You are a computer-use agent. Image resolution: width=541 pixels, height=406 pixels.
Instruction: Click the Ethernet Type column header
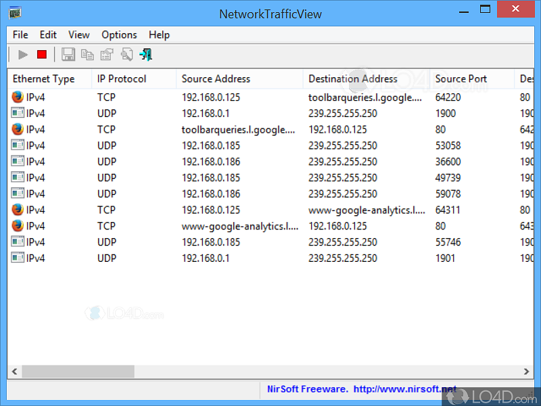43,78
